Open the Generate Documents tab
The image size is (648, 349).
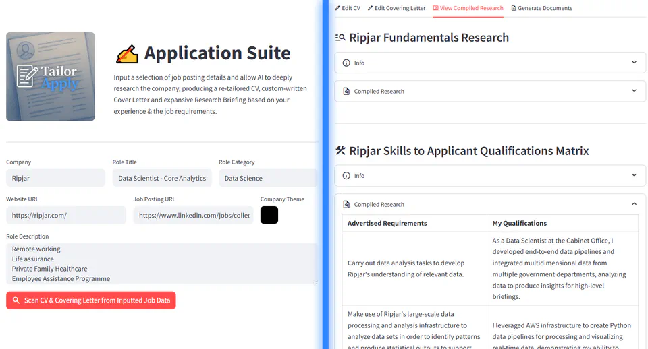click(x=542, y=8)
